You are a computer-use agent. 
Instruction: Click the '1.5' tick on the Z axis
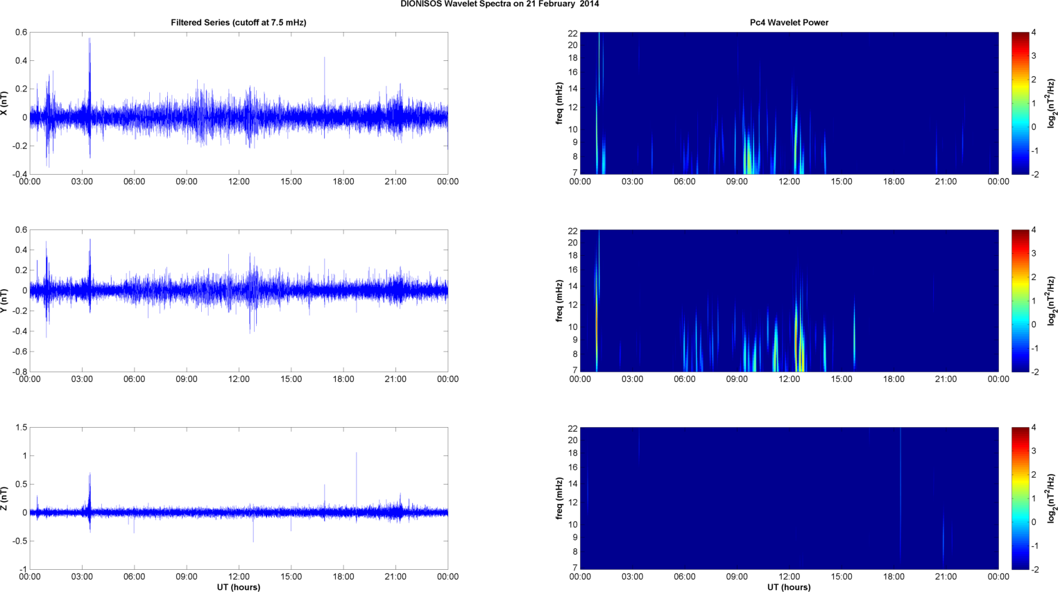point(22,428)
